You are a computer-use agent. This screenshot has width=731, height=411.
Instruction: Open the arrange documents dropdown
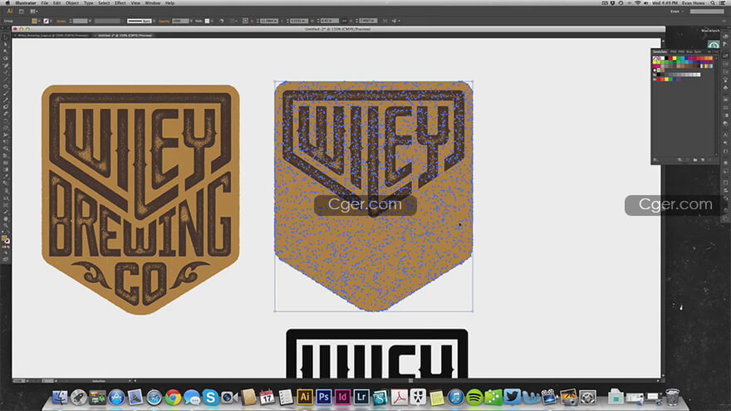[x=33, y=11]
